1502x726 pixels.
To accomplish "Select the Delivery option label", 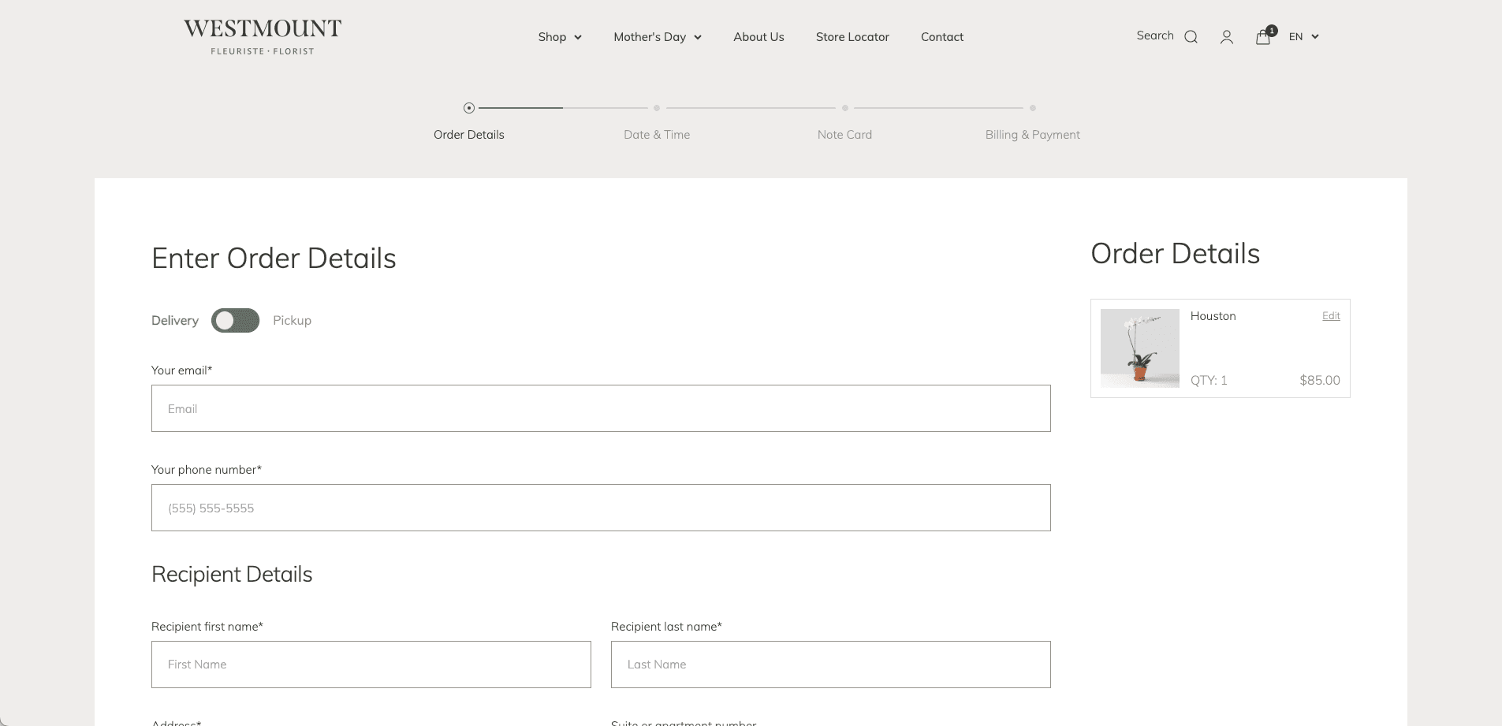I will pyautogui.click(x=175, y=321).
